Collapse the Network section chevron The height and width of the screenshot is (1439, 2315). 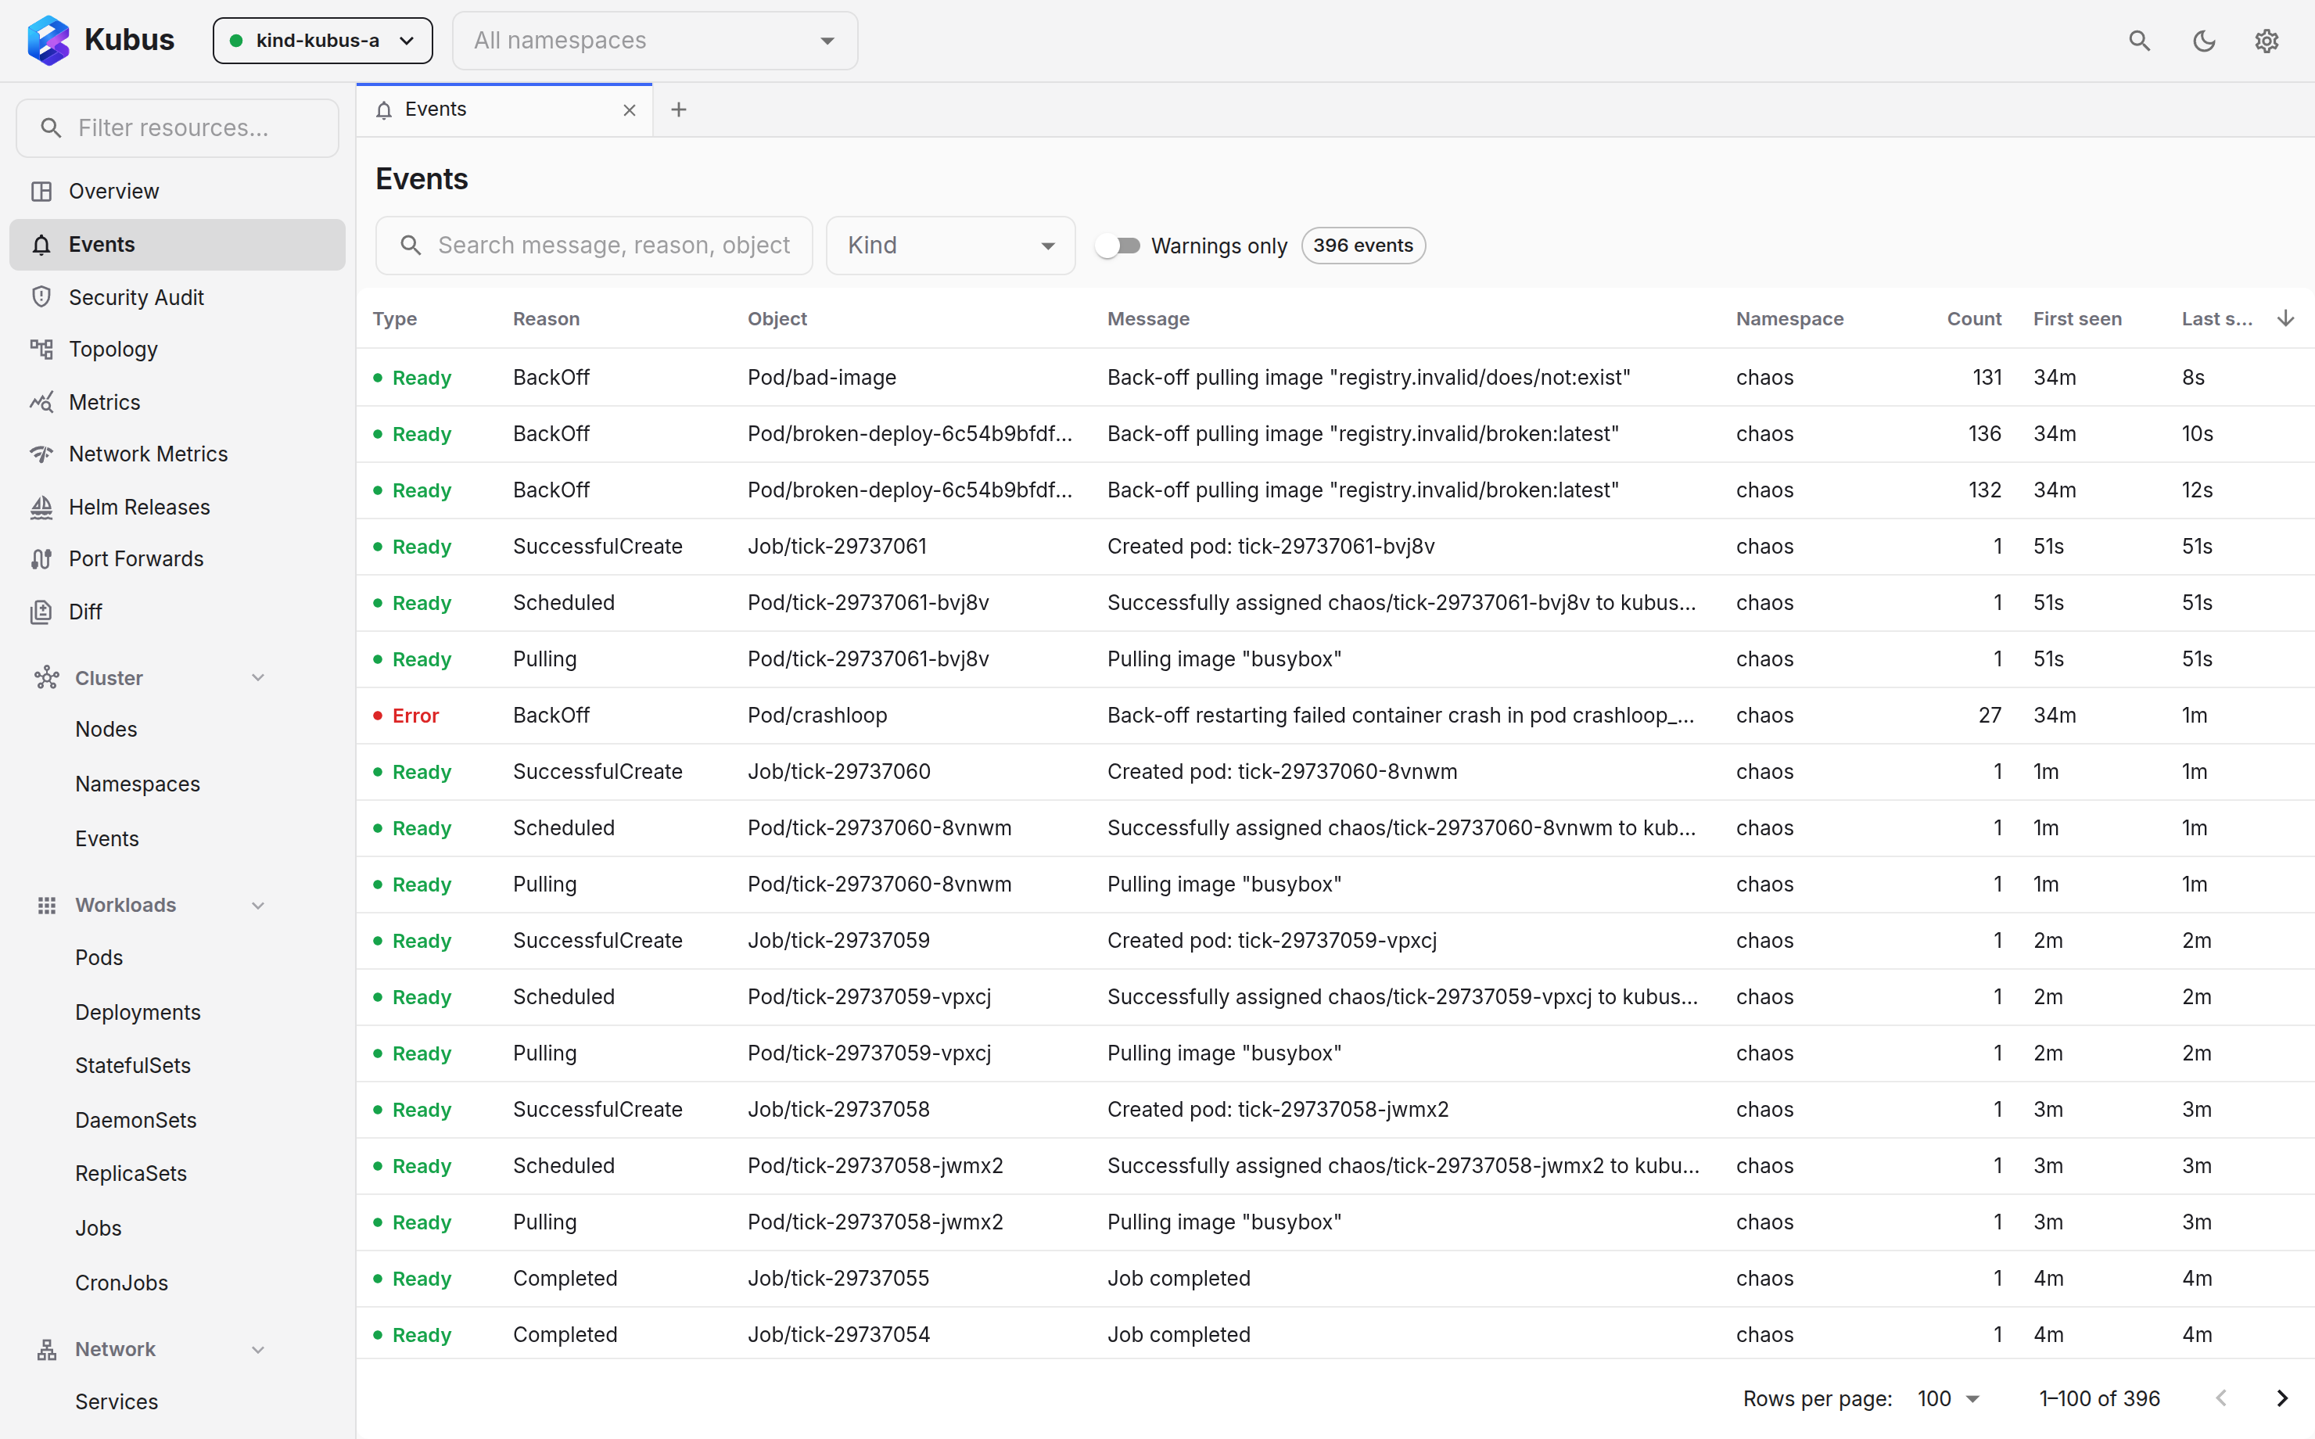(258, 1350)
